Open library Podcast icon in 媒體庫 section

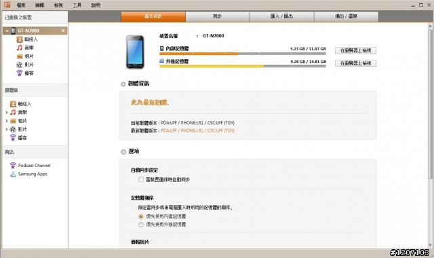[x=13, y=138]
